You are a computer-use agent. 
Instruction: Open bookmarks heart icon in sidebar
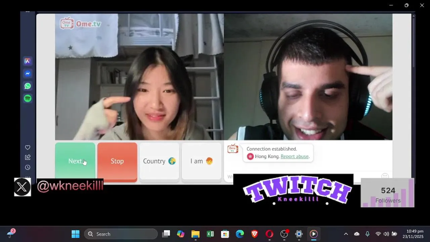28,148
